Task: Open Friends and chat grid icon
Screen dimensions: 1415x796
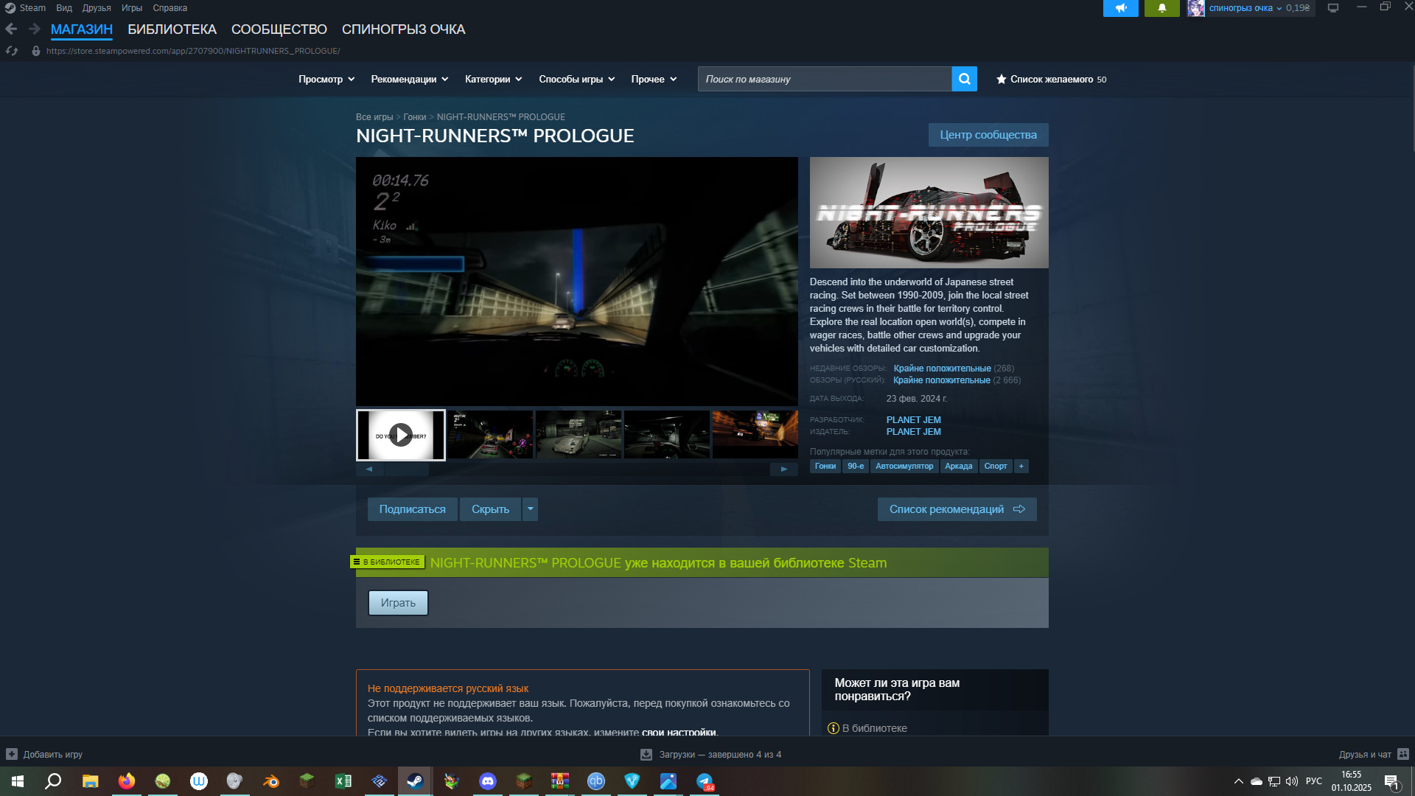Action: 1403,754
